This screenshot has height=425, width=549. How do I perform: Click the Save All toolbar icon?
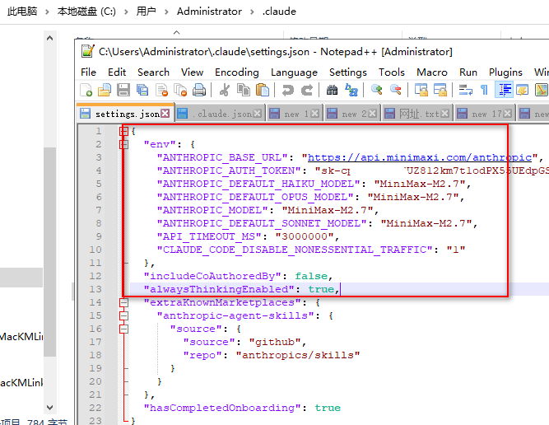[x=142, y=90]
